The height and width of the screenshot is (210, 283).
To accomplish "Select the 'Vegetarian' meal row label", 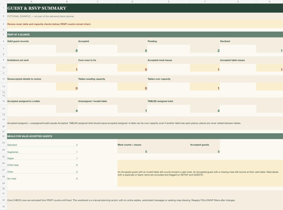I will coord(13,152).
